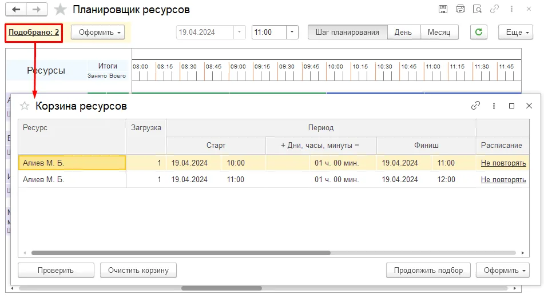Click Продолжить подбор button
The image size is (544, 298).
[x=428, y=270]
